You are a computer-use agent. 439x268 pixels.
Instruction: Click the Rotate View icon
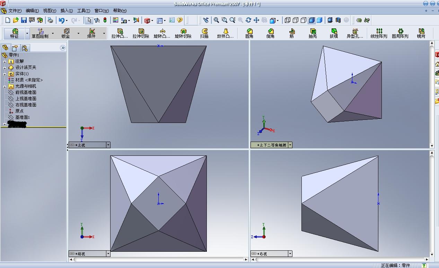click(x=248, y=20)
